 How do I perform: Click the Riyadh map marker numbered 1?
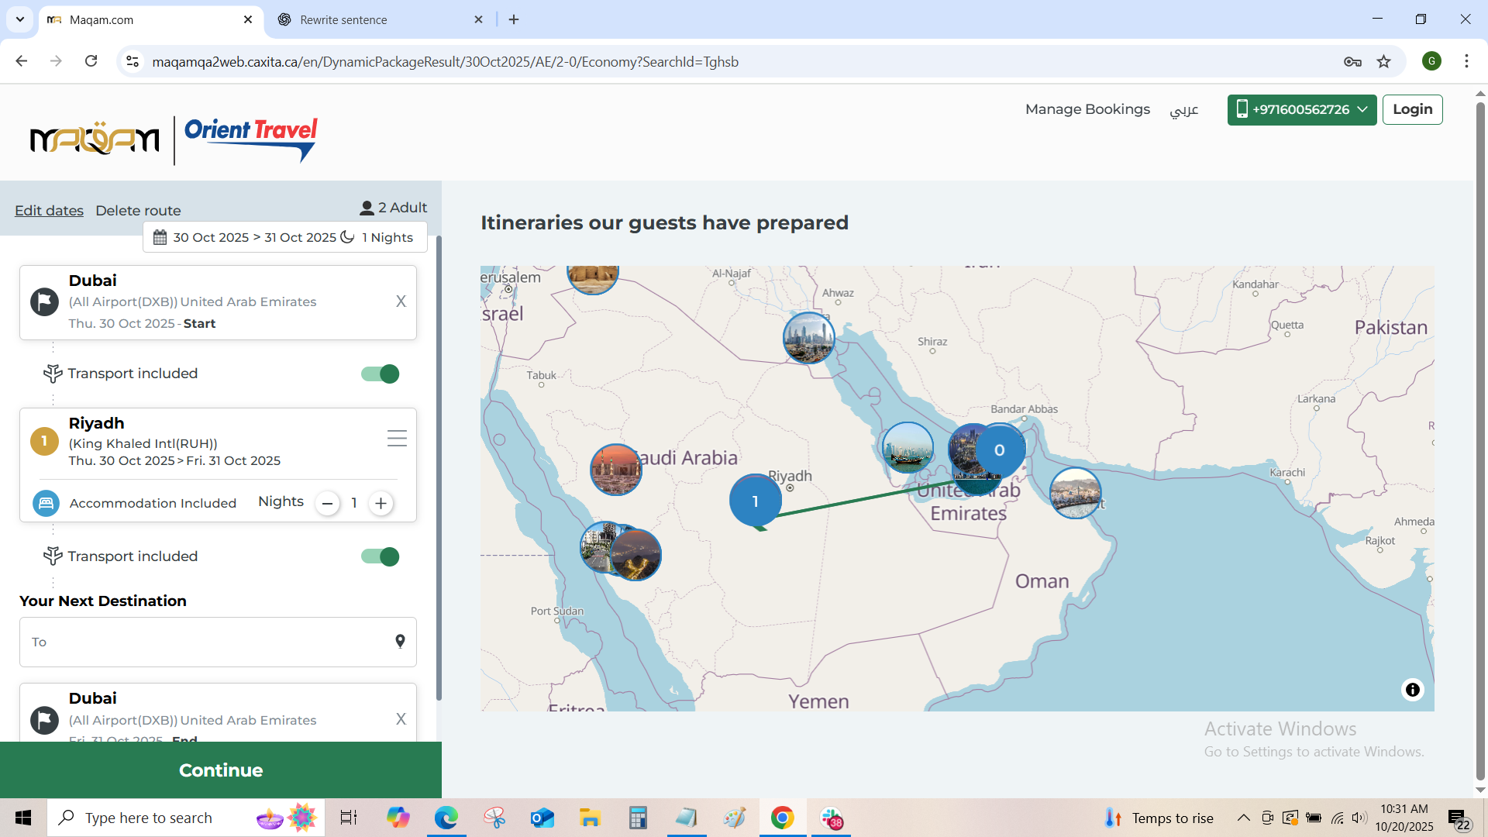[755, 501]
